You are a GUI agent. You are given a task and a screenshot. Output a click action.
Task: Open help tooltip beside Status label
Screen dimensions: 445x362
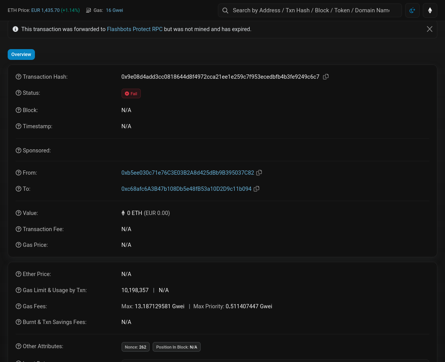18,93
